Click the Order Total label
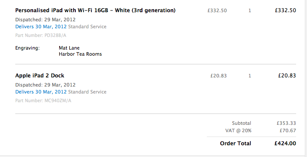 (236, 144)
